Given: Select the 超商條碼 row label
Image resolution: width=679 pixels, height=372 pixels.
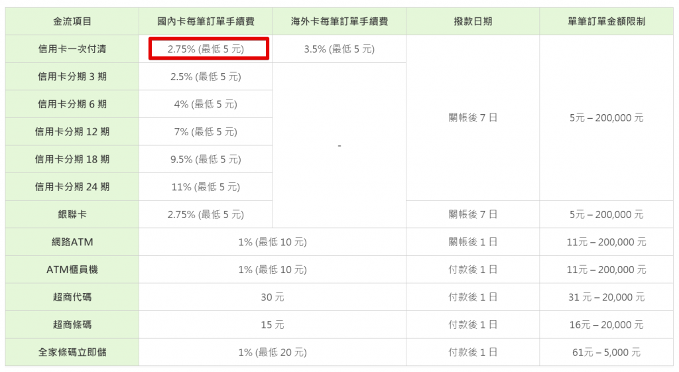Looking at the screenshot, I should (72, 325).
